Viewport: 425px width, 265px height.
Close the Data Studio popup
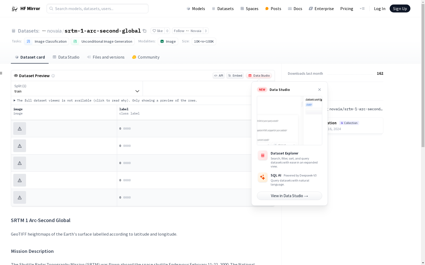[x=320, y=90]
